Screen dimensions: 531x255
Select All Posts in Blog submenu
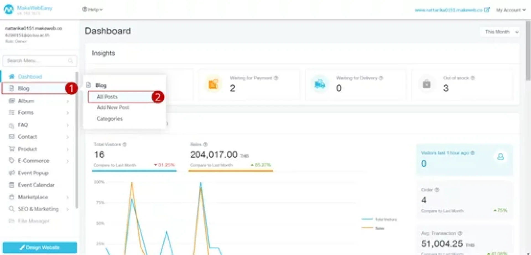107,97
